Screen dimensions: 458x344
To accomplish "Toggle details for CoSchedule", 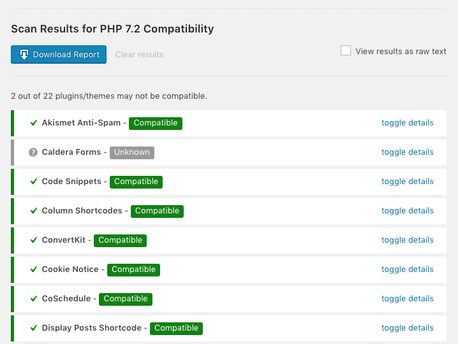I will (407, 299).
